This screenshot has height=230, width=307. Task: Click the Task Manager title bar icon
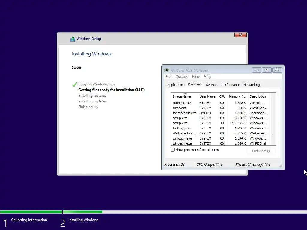[x=167, y=70]
